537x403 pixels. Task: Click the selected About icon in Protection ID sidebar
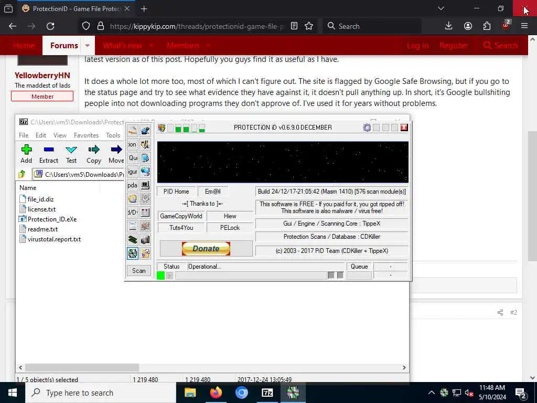(133, 253)
